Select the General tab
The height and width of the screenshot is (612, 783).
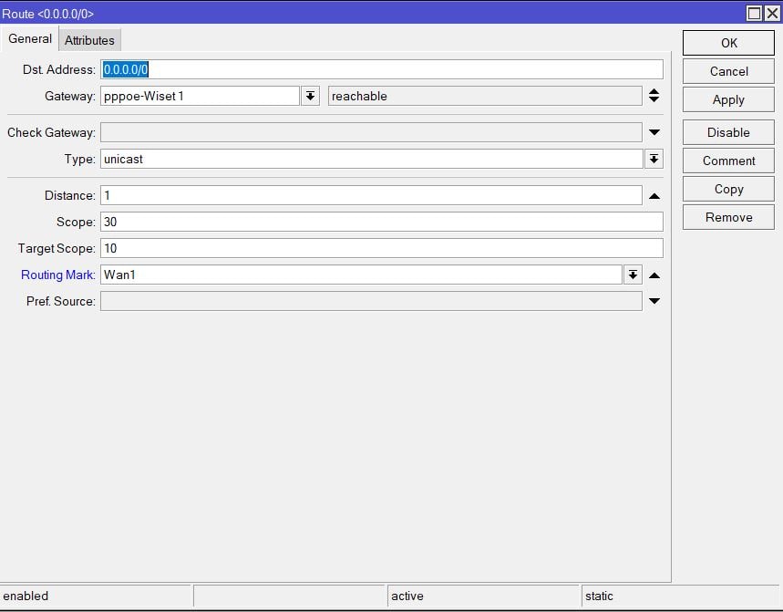pyautogui.click(x=30, y=38)
